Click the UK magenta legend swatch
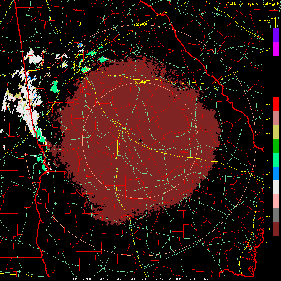The image size is (281, 281). (x=276, y=49)
